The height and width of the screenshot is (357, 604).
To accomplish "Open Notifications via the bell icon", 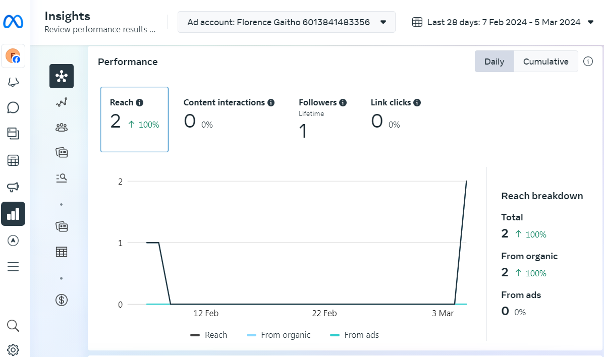I will [14, 81].
